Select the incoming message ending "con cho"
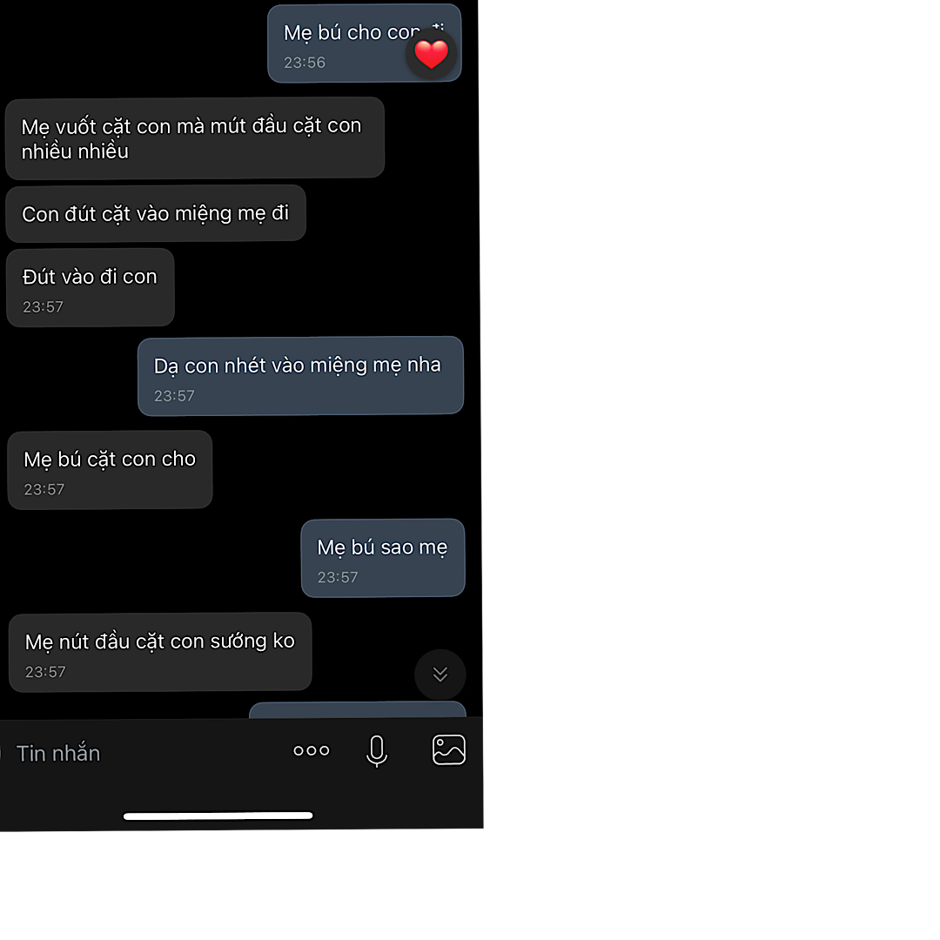940x940 pixels. [x=111, y=470]
